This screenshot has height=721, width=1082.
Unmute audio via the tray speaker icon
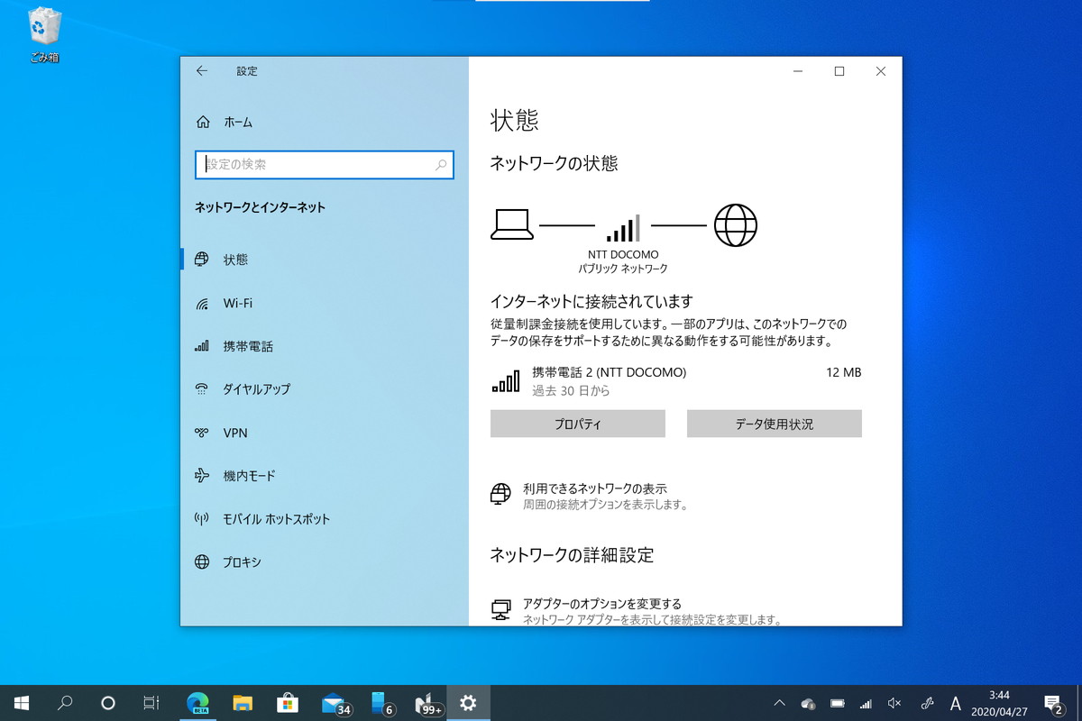(x=894, y=702)
